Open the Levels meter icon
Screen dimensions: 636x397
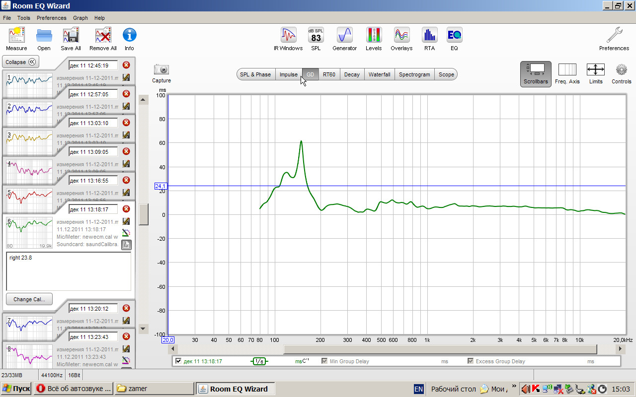click(x=374, y=36)
